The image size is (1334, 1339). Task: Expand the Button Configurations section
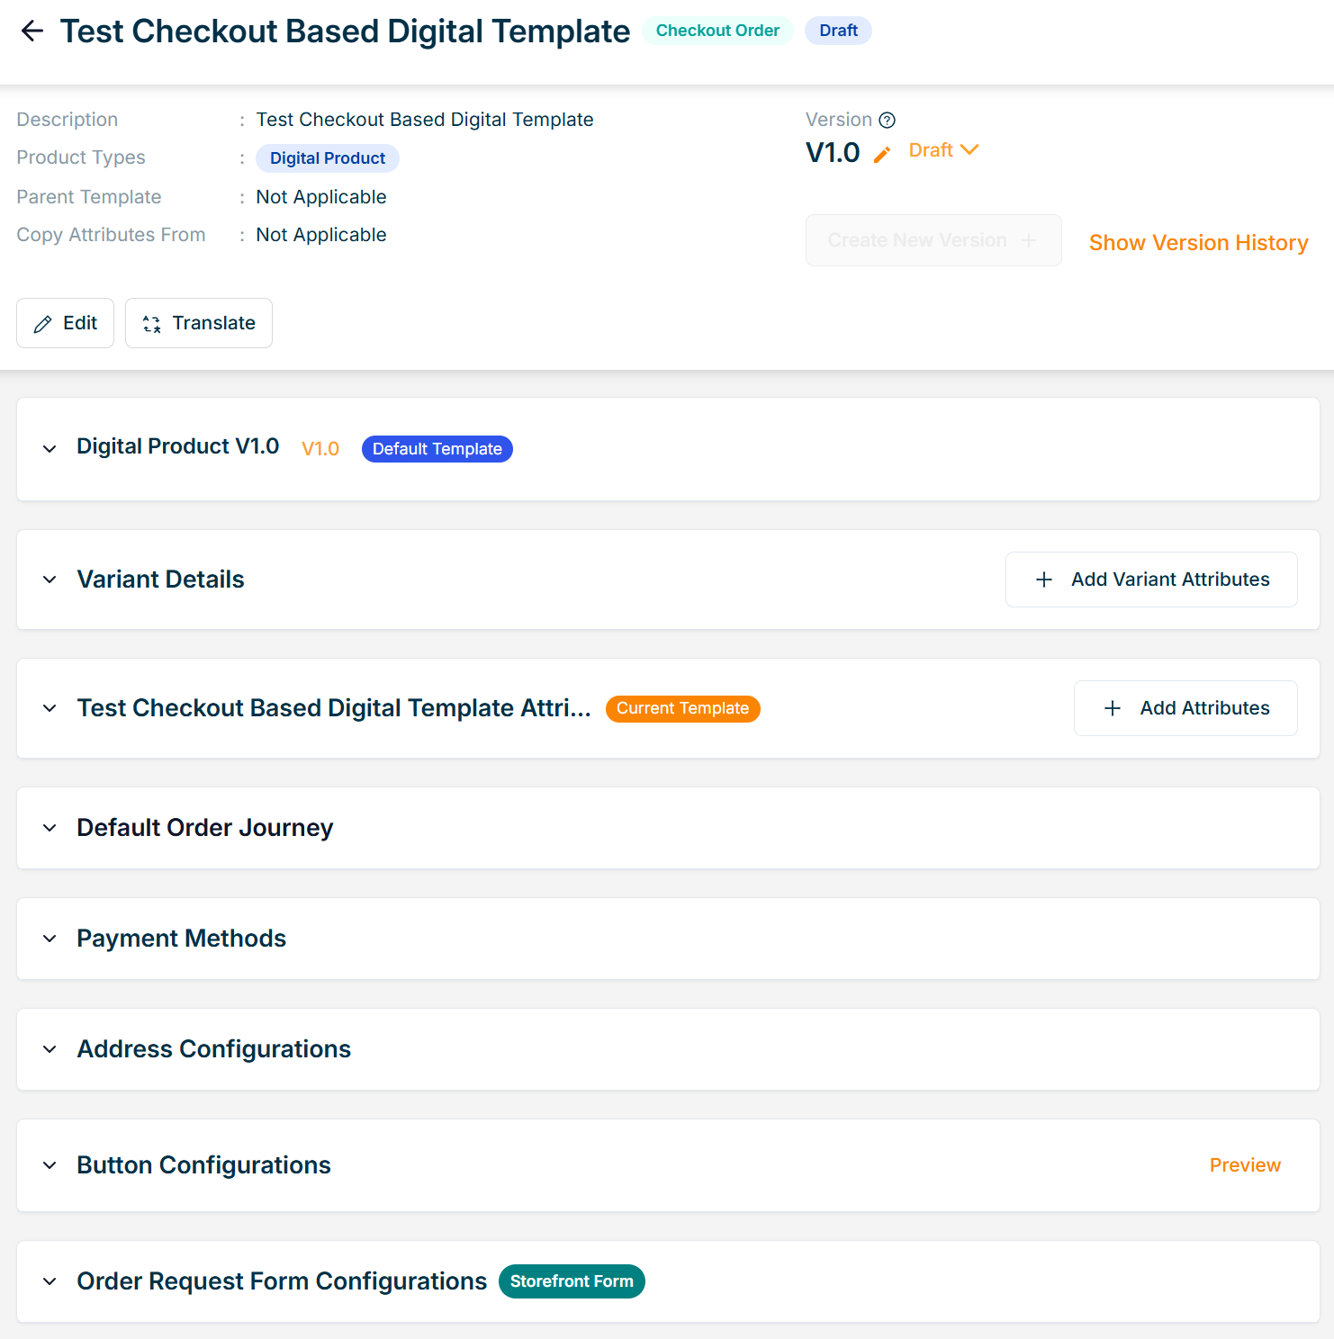[50, 1165]
